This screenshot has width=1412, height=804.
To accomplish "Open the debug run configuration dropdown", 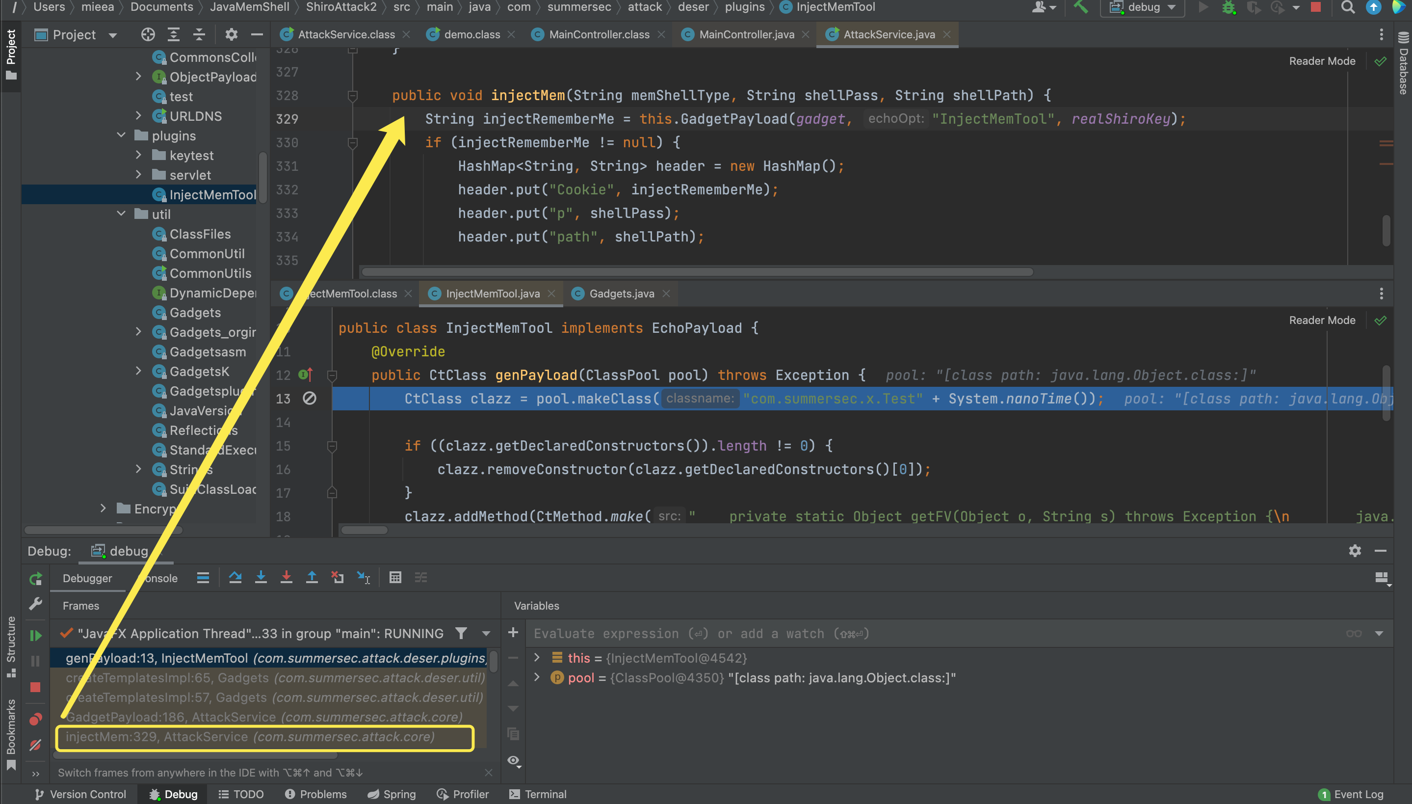I will point(1143,8).
